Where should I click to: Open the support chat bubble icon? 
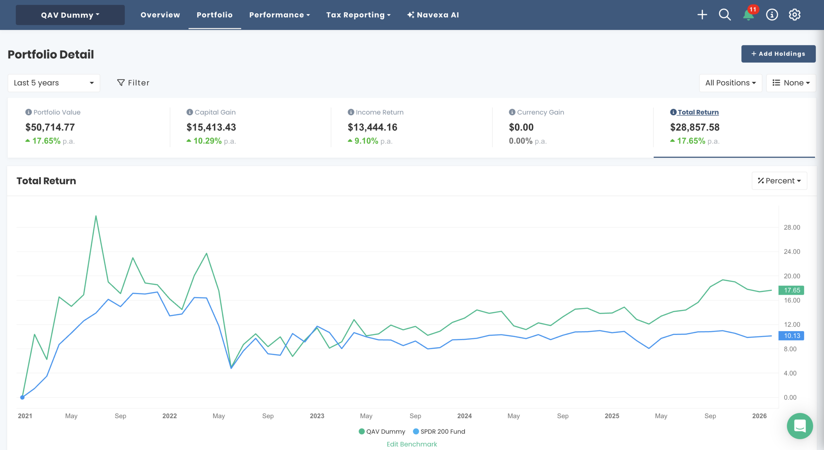tap(801, 426)
